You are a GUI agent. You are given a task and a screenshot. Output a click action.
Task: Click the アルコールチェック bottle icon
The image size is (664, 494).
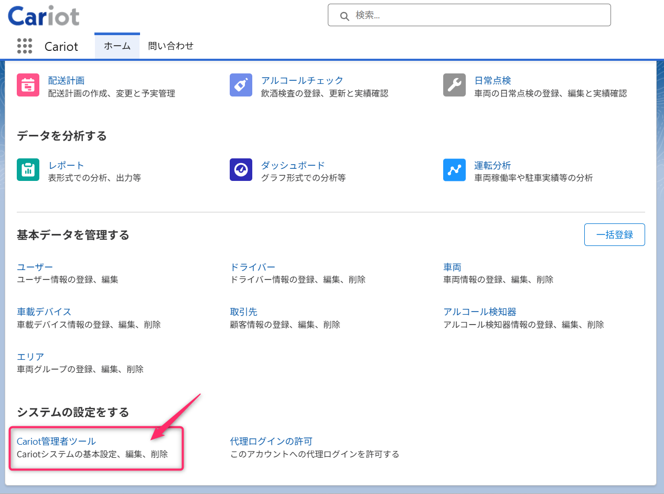tap(241, 85)
